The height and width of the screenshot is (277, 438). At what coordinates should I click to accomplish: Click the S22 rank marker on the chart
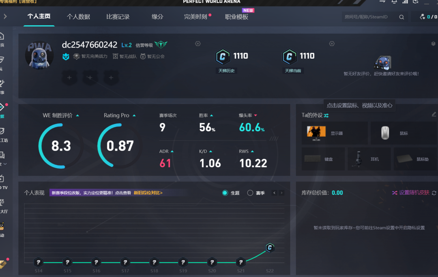click(x=270, y=247)
